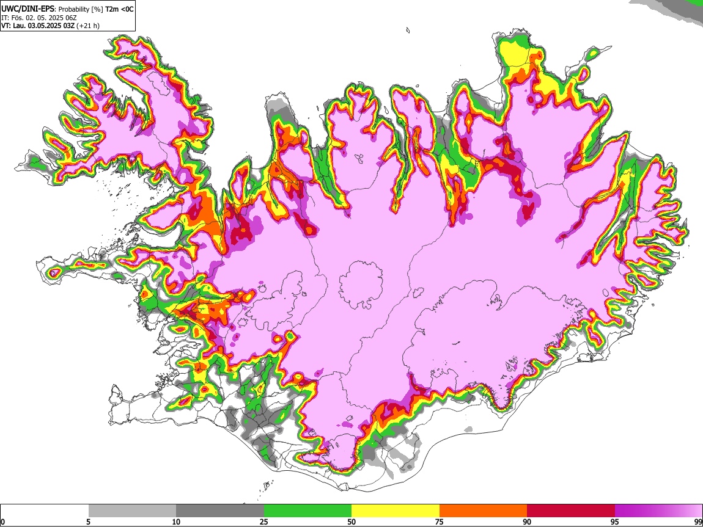Click the yellow 50–75 legend band
Viewport: 703px width, 527px height.
point(396,511)
